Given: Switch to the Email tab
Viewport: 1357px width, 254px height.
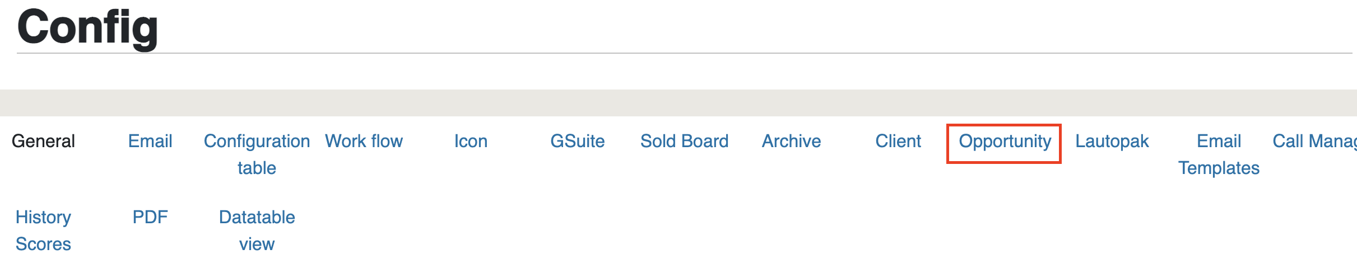Looking at the screenshot, I should click(x=150, y=141).
